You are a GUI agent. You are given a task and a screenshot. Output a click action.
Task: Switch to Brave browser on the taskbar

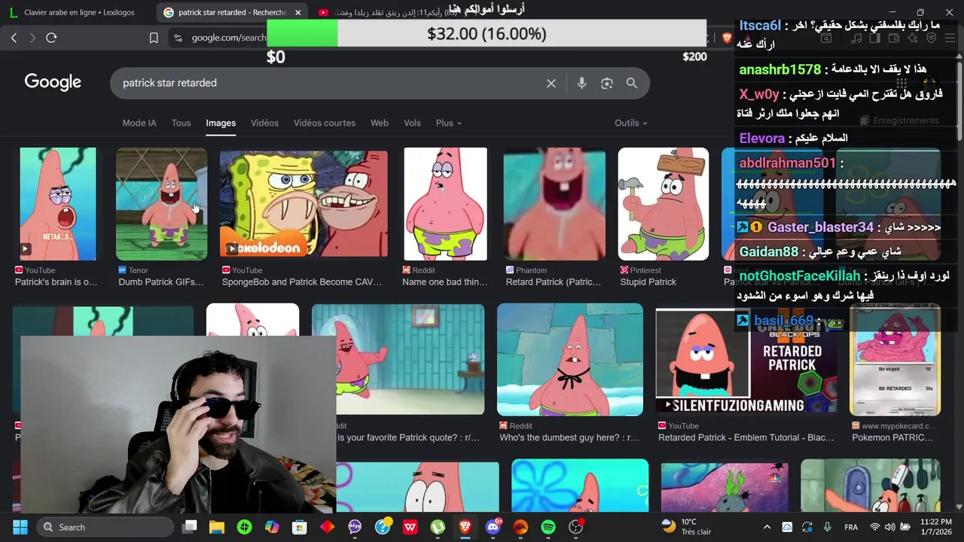coord(465,527)
